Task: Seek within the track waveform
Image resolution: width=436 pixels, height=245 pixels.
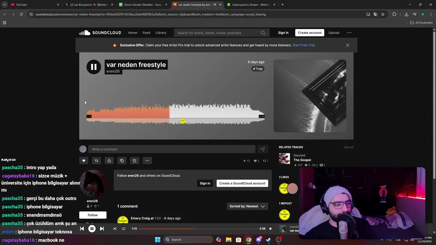Action: pyautogui.click(x=175, y=114)
